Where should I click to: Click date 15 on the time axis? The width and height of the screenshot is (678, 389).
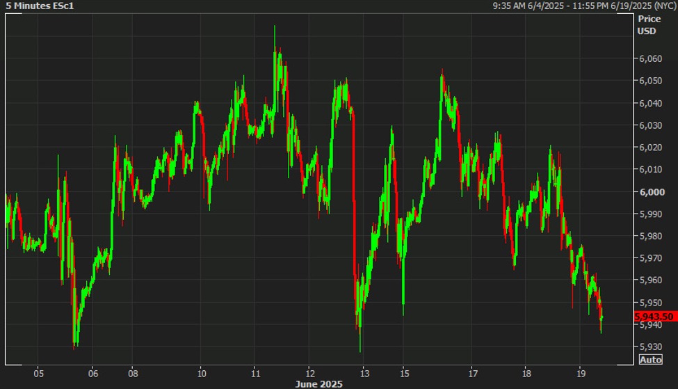click(403, 372)
